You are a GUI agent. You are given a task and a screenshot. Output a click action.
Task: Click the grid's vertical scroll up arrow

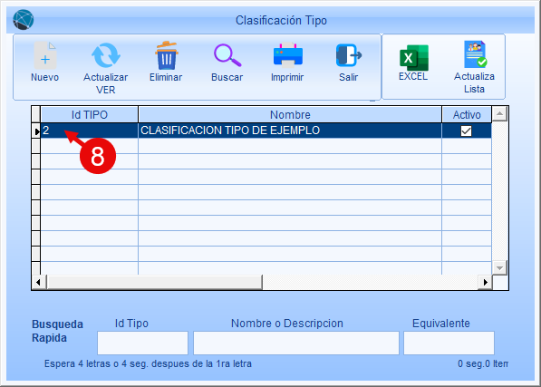[499, 114]
